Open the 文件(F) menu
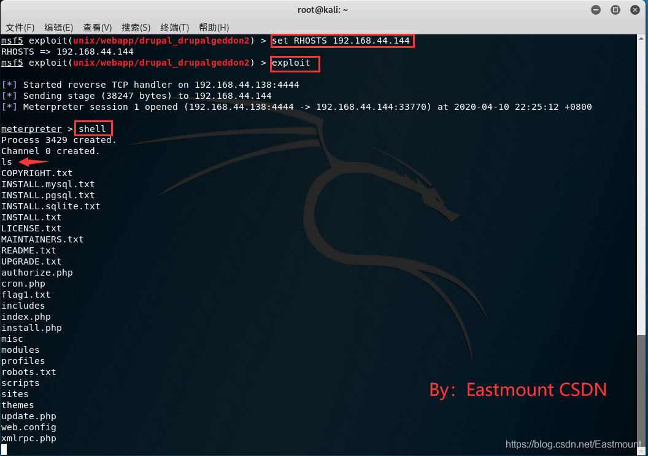 [x=20, y=27]
